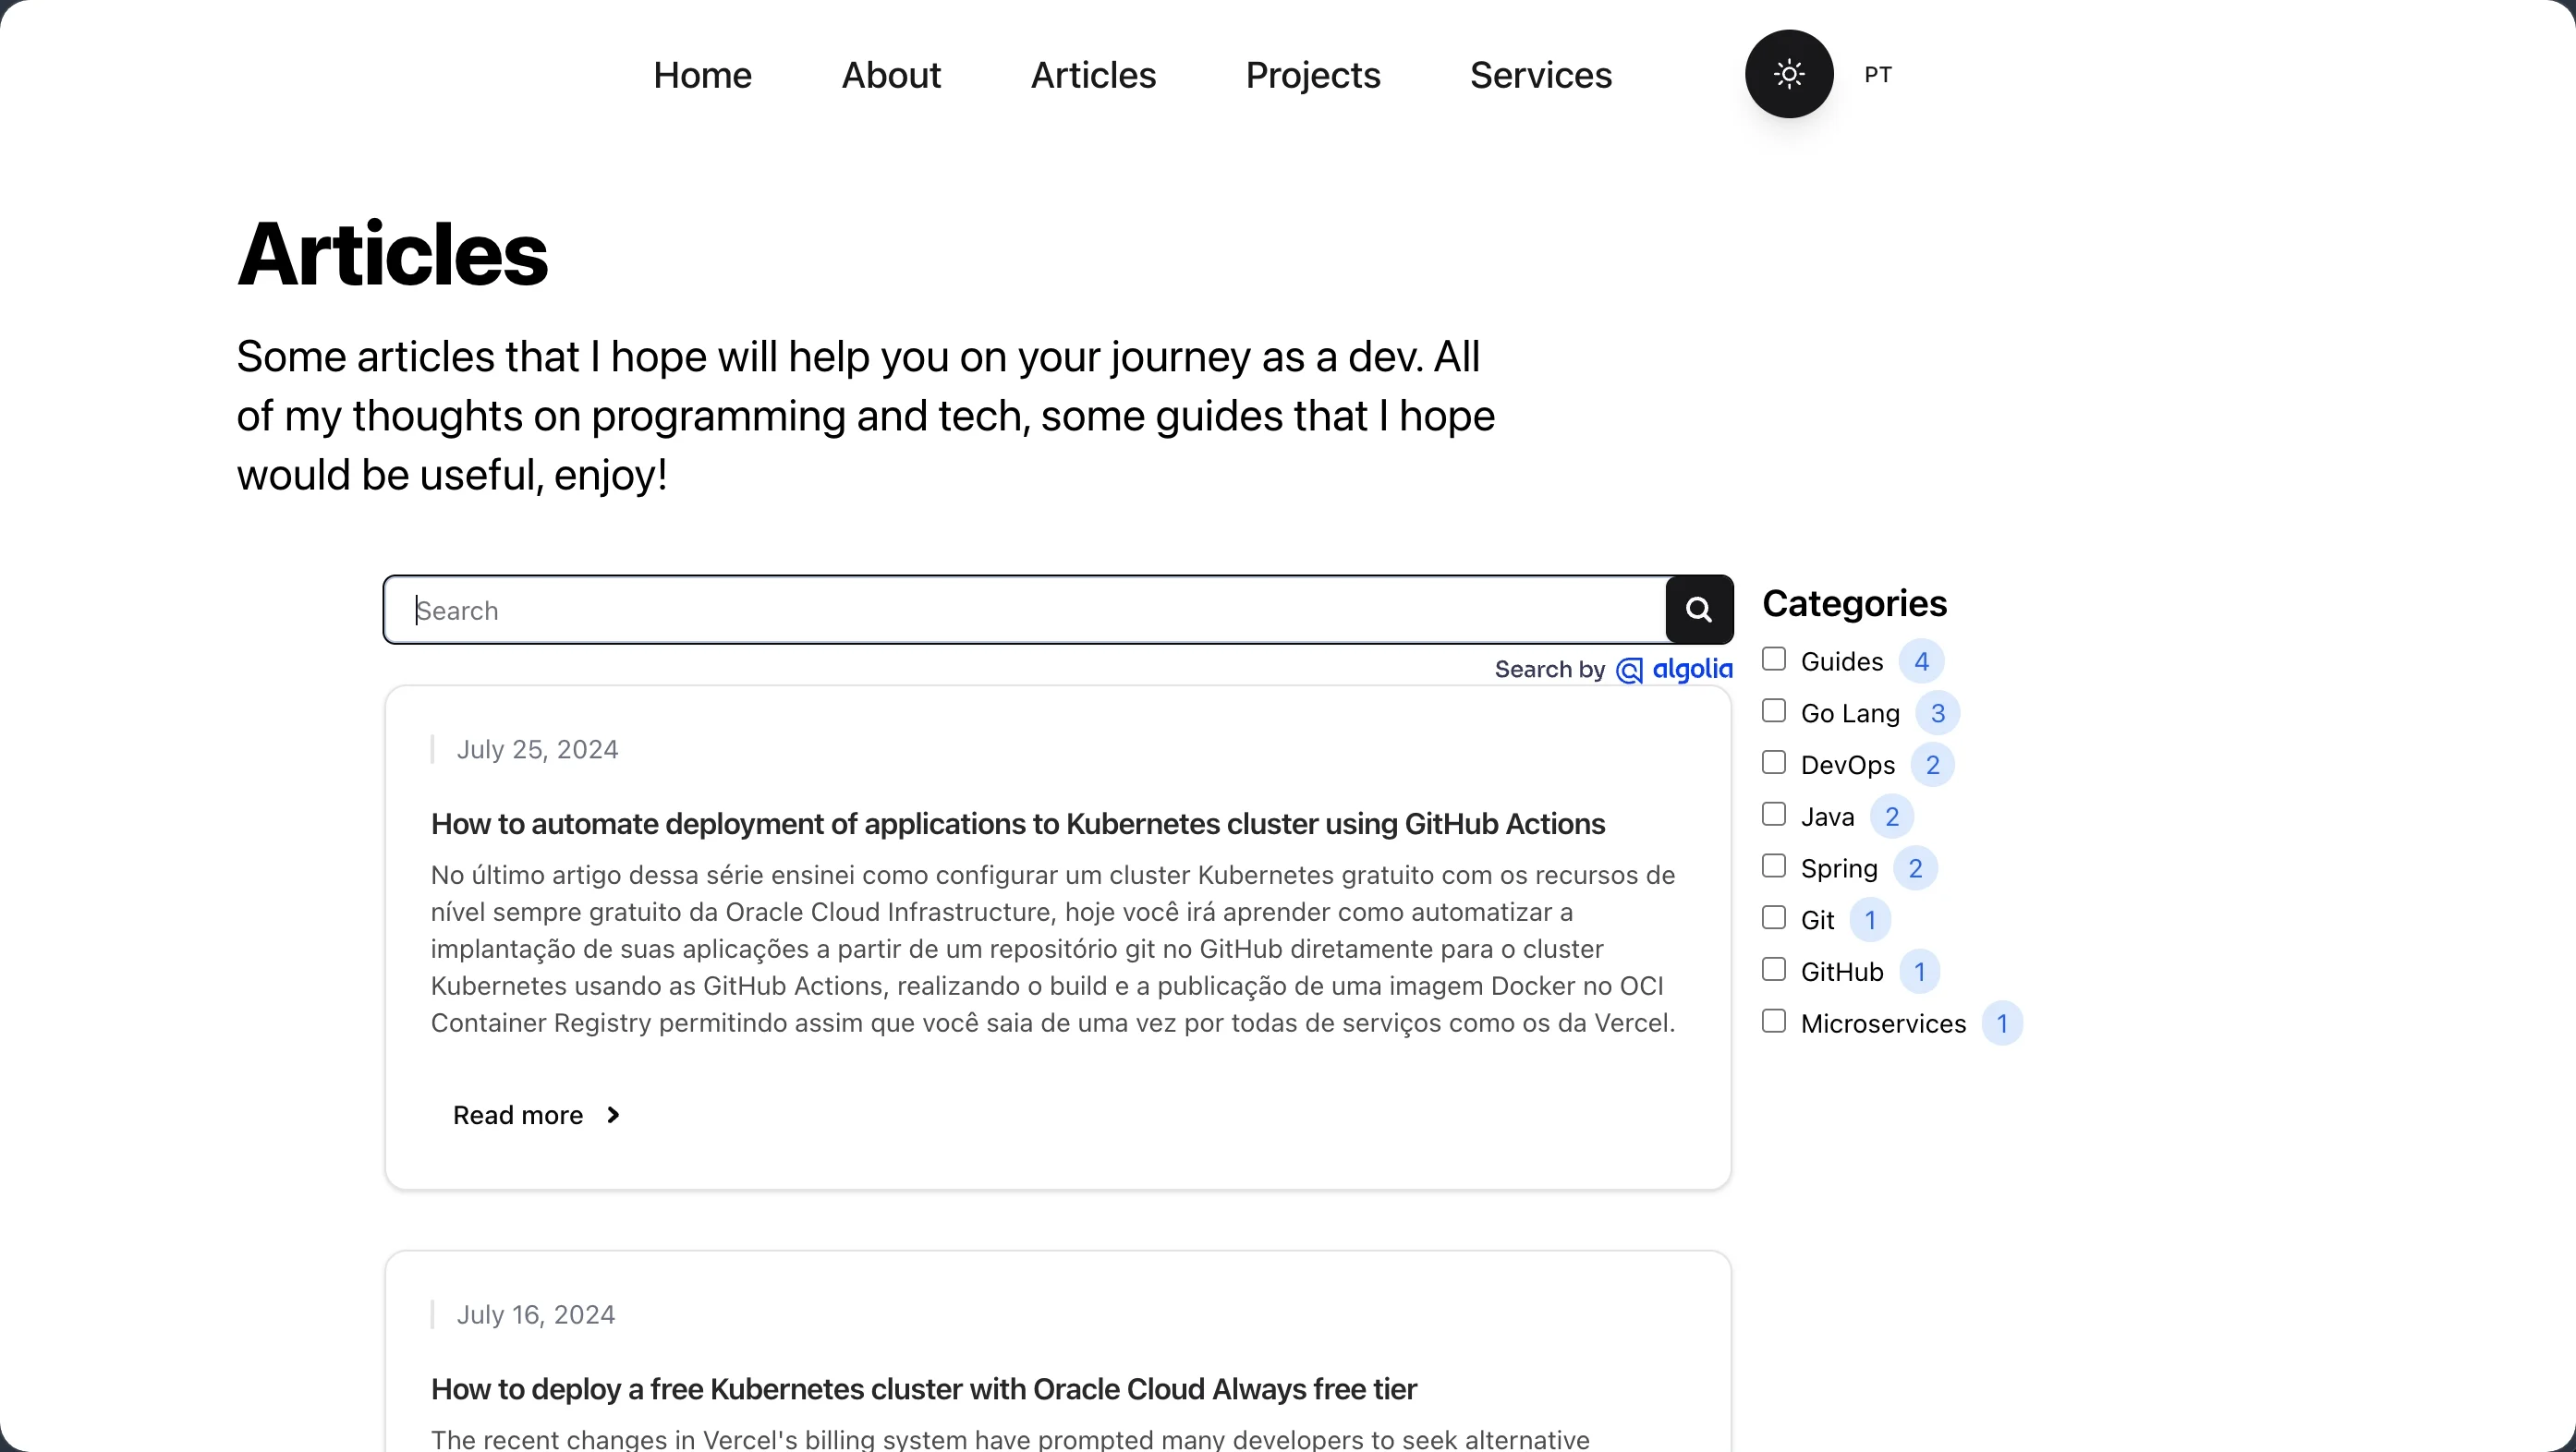Open the GitHub Actions Kubernetes deployment article title
2576x1452 pixels.
click(1018, 824)
